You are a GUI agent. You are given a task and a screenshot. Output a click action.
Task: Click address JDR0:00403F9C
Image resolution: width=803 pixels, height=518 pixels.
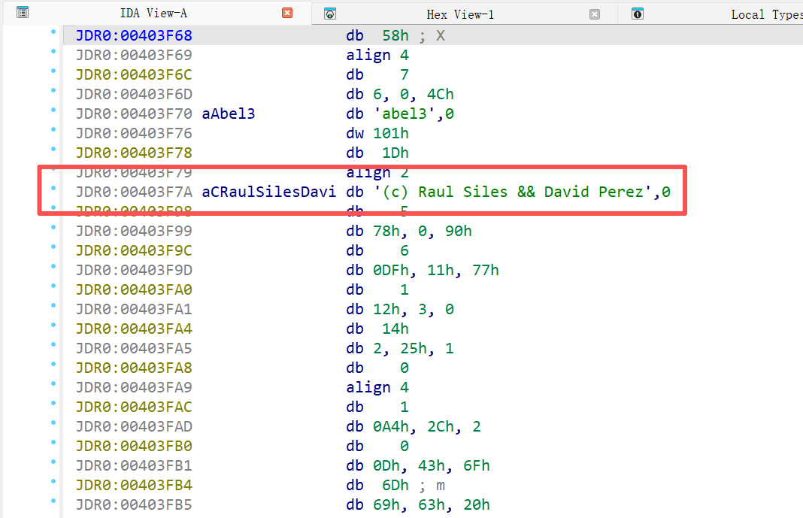(134, 251)
